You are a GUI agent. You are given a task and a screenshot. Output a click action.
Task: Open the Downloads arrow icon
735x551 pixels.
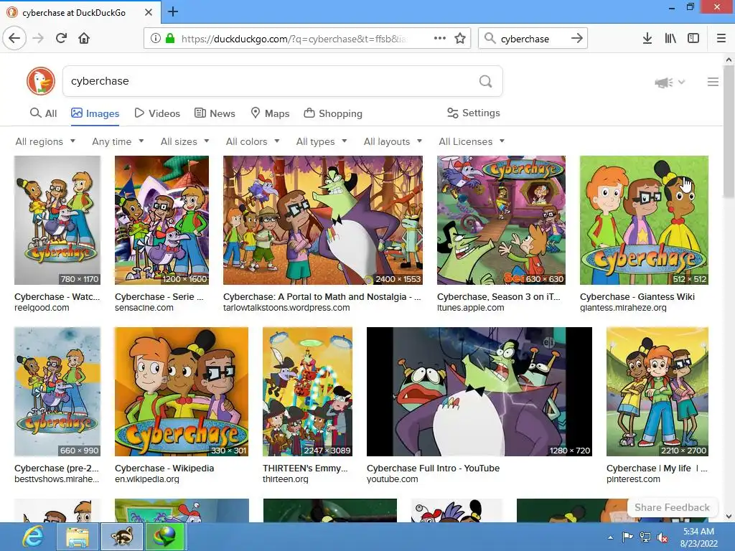[647, 38]
